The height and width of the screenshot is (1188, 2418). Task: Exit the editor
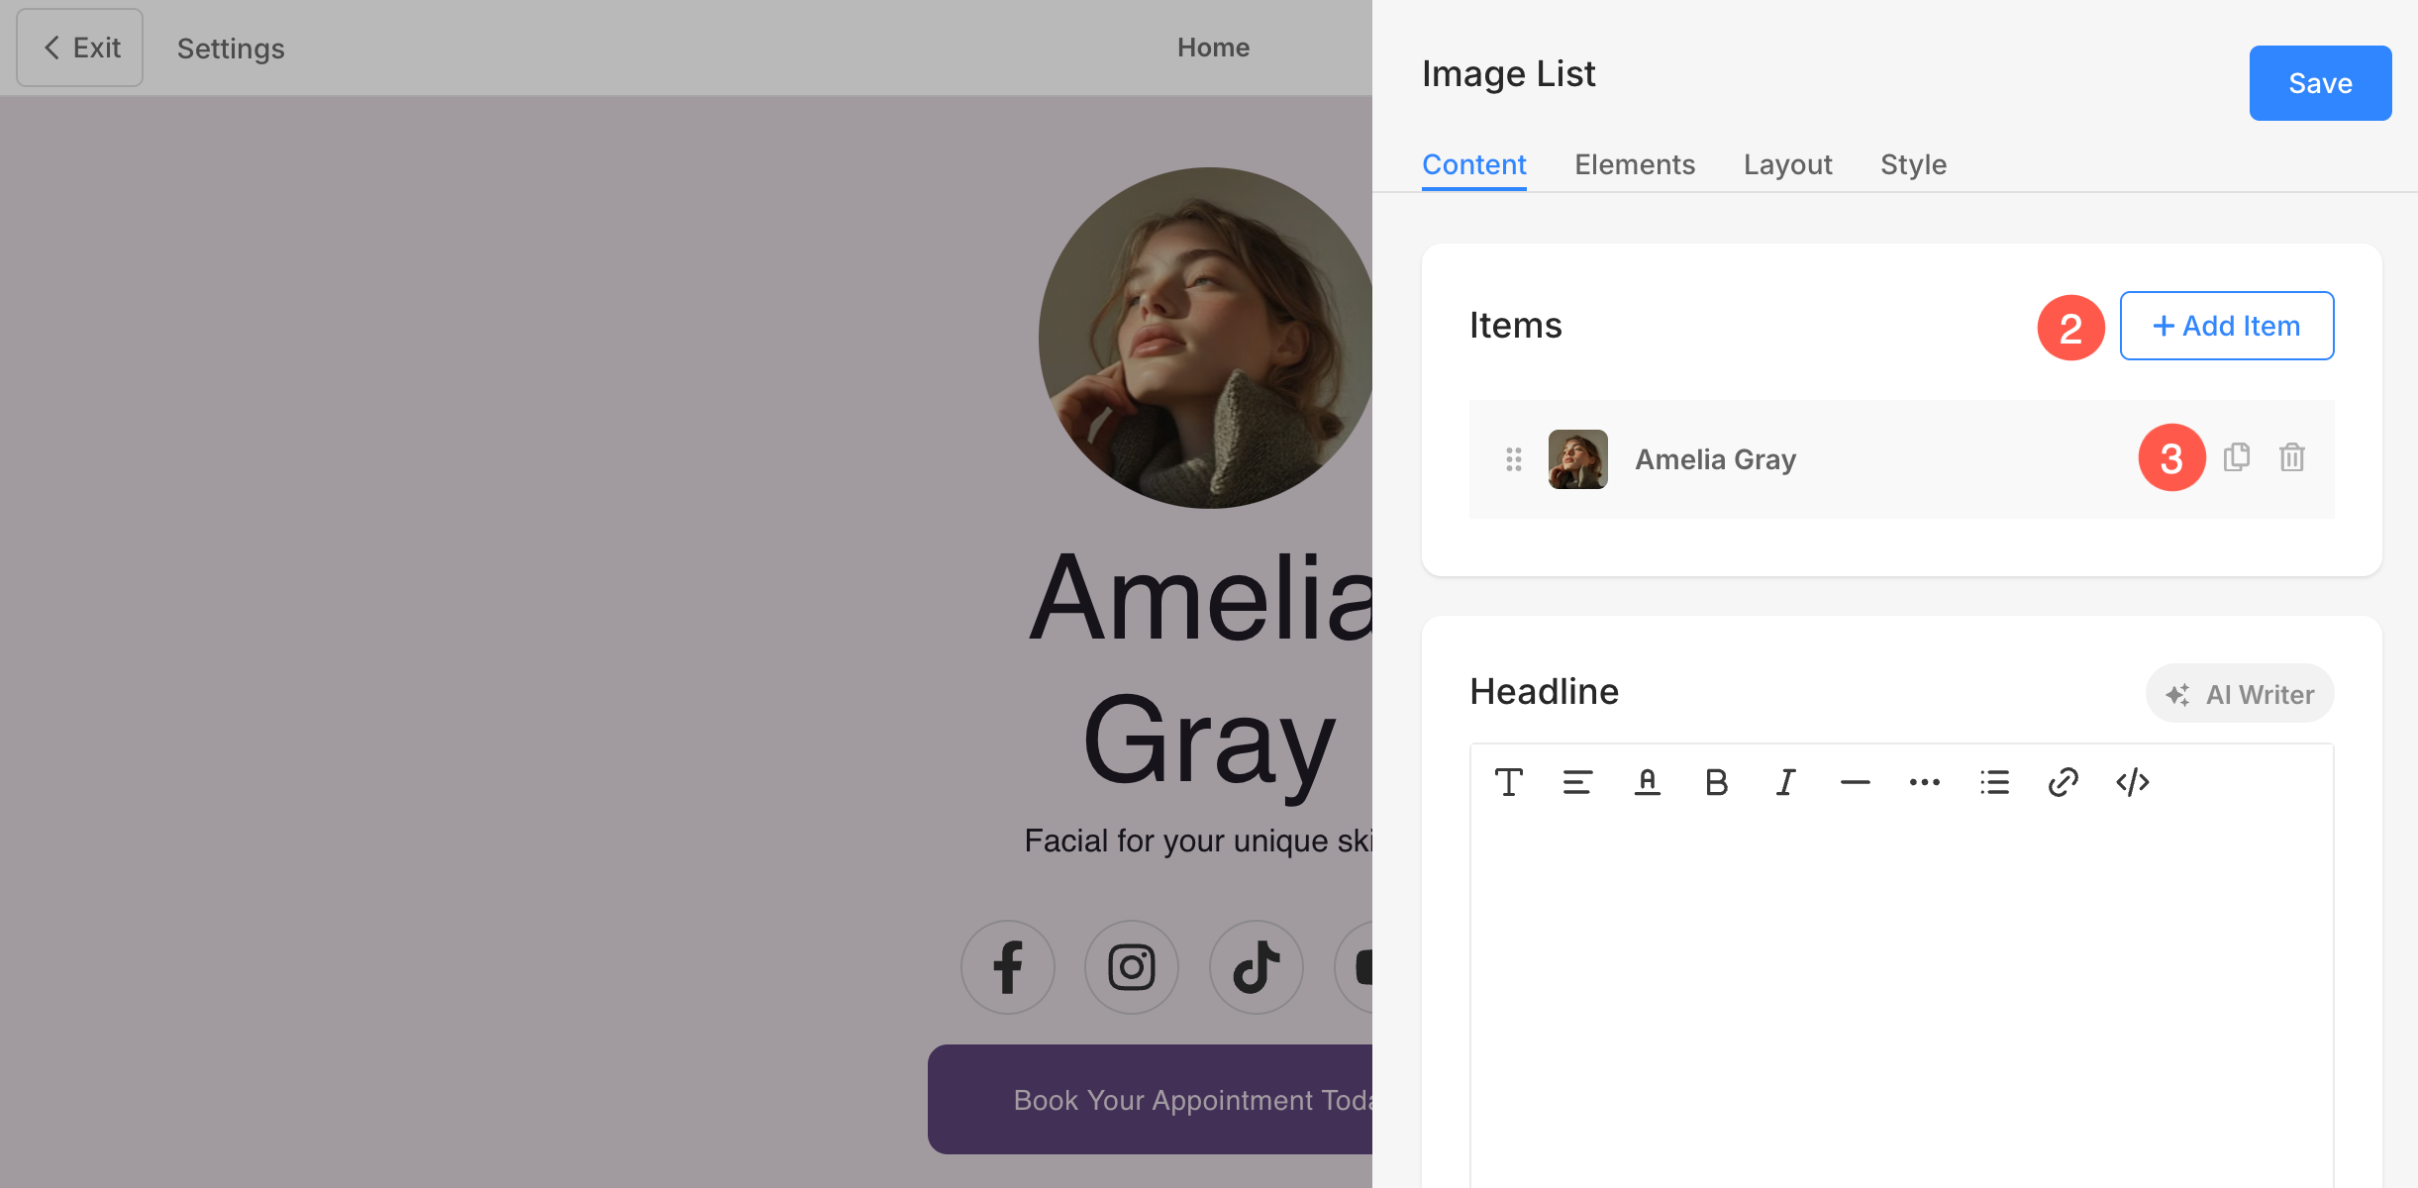[x=80, y=48]
